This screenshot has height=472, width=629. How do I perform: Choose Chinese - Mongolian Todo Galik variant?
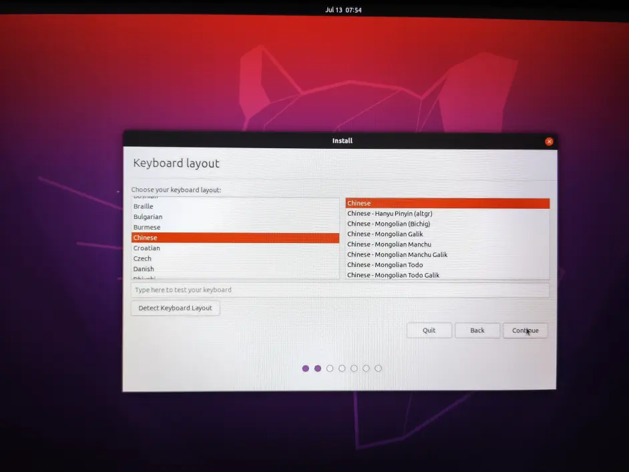click(x=447, y=275)
